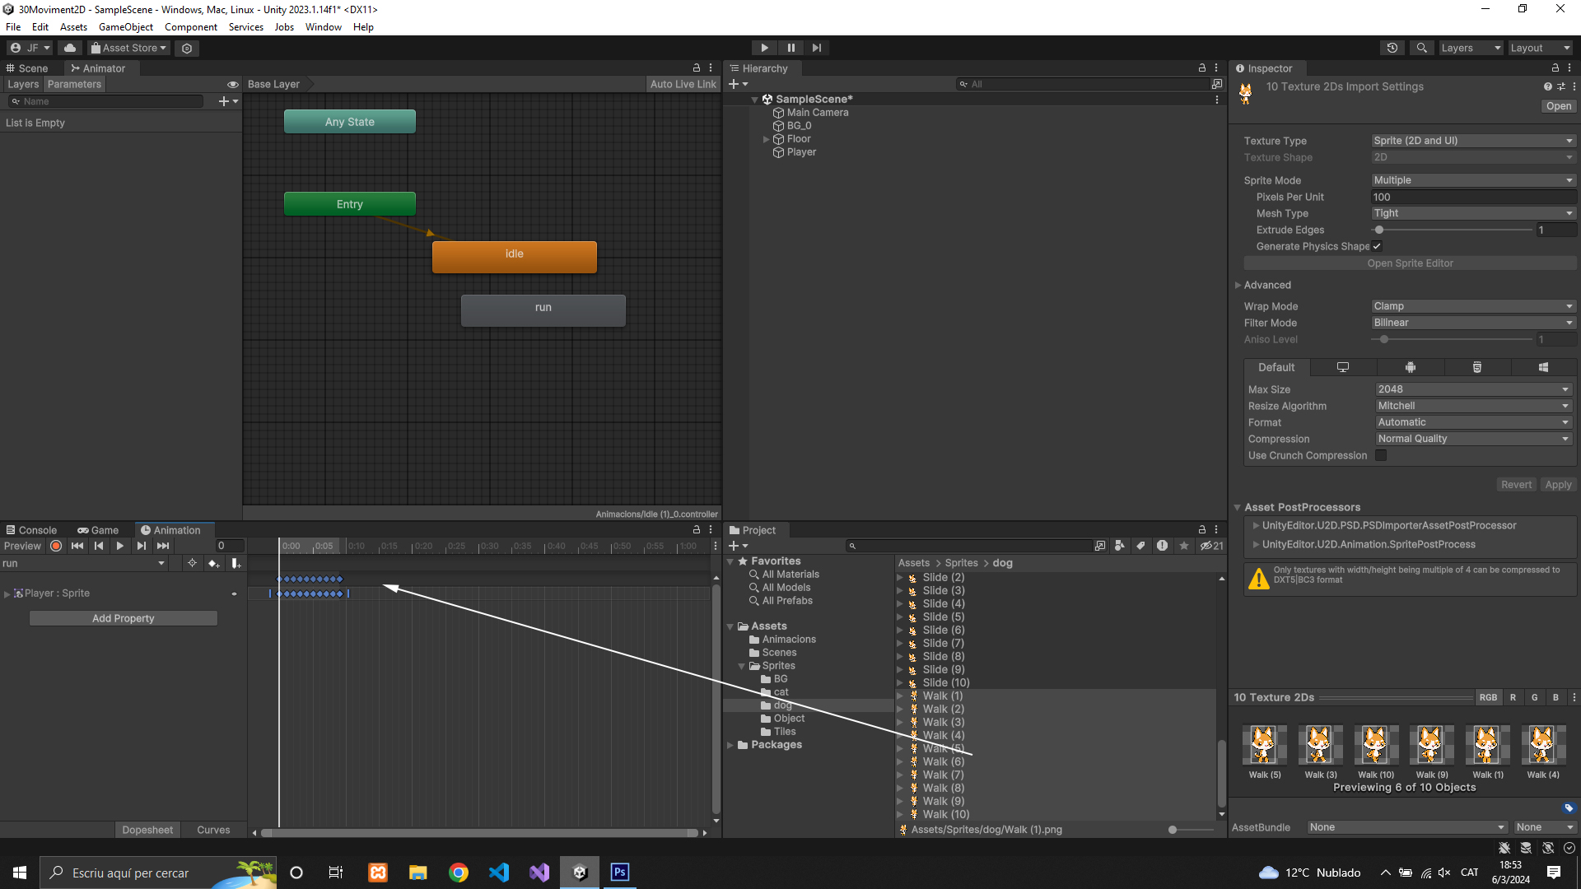This screenshot has height=889, width=1581.
Task: Open the Sprite Mode dropdown
Action: pos(1472,180)
